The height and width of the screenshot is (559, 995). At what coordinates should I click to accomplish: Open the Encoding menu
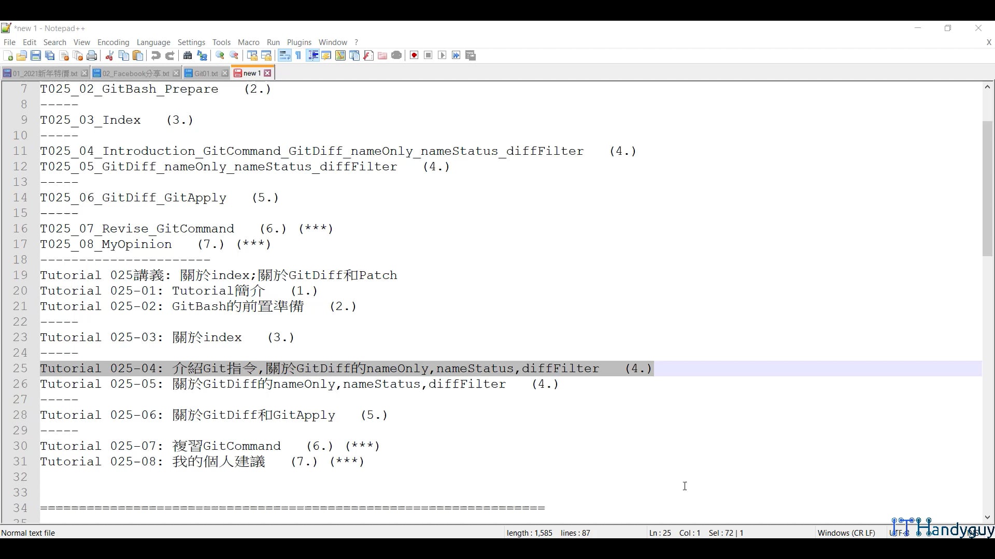tap(113, 42)
